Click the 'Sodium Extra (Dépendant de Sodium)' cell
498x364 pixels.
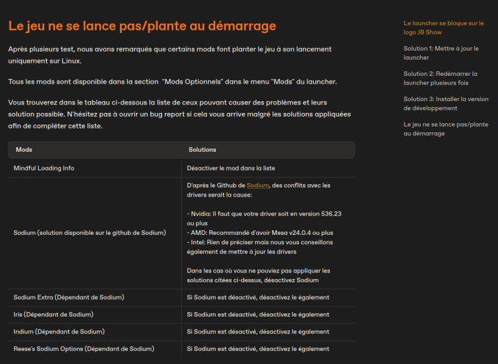(95, 298)
